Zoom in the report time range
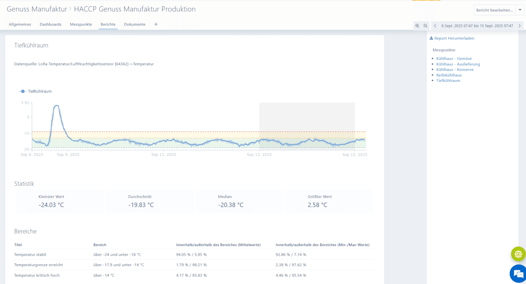Image resolution: width=526 pixels, height=284 pixels. (417, 26)
